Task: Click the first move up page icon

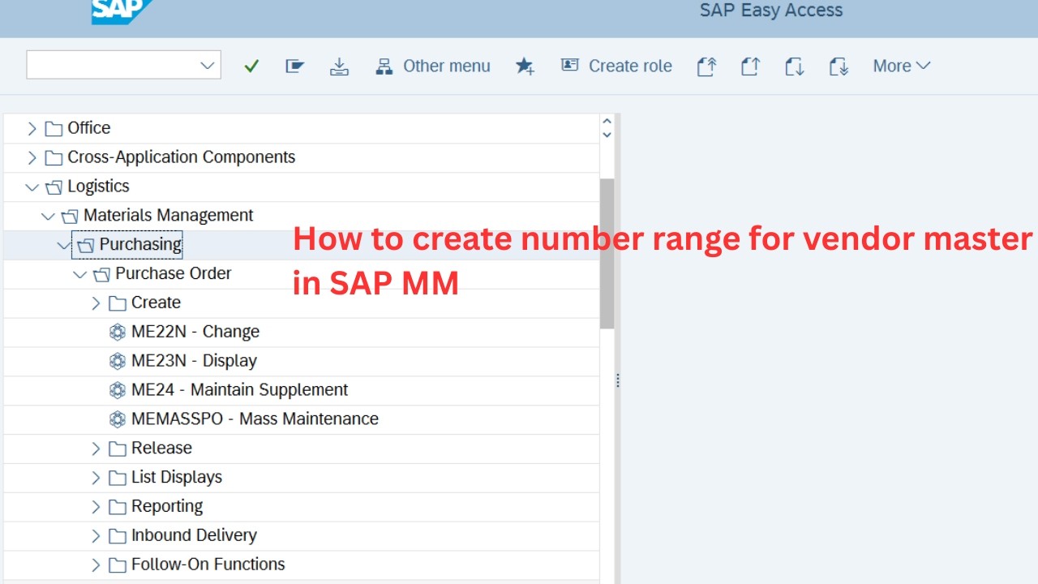Action: 706,67
